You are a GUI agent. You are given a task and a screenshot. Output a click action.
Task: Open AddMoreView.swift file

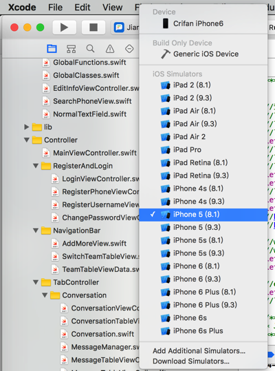(x=94, y=244)
